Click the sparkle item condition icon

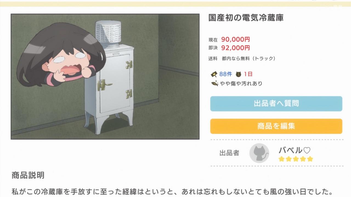pyautogui.click(x=215, y=83)
